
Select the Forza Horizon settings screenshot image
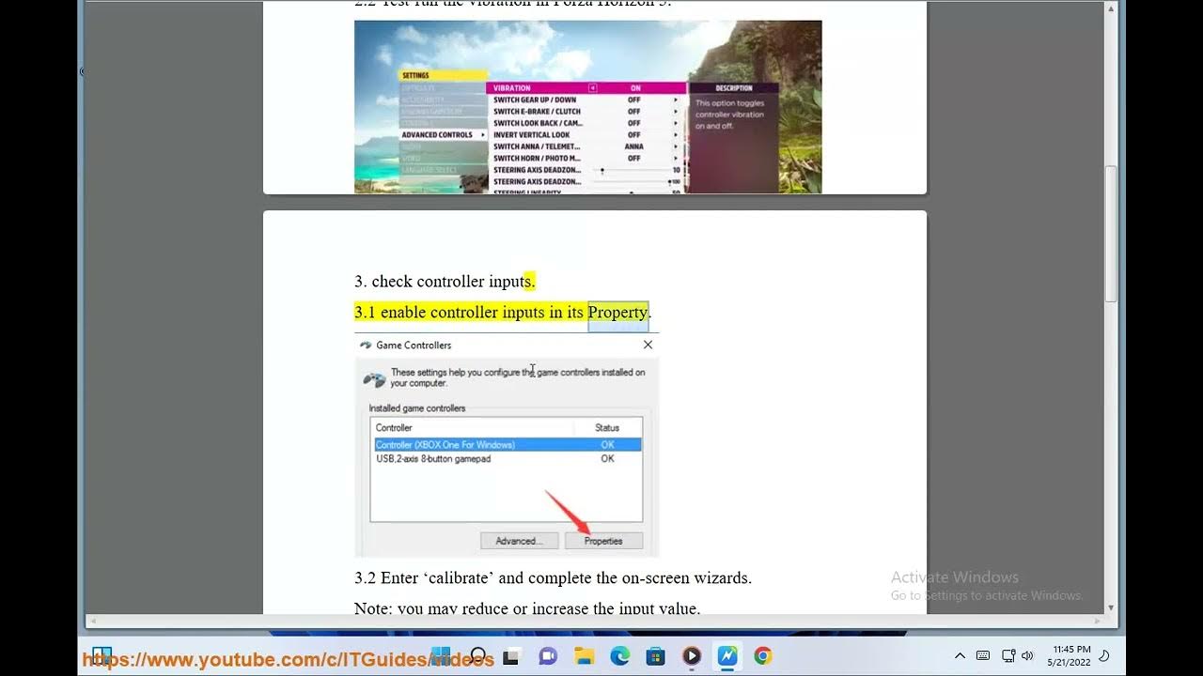click(587, 107)
